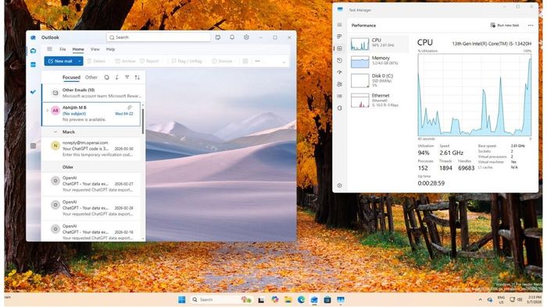Viewport: 547px width, 307px height.
Task: Open the Abhijith M B no subject email
Action: 91,114
